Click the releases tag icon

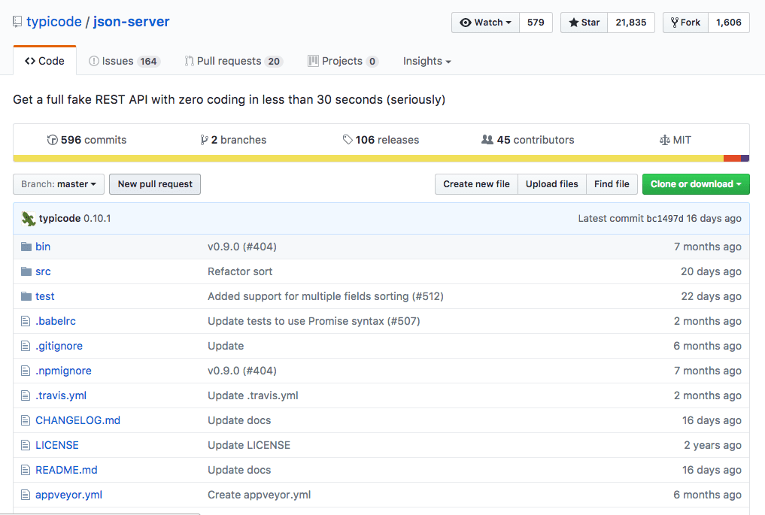348,140
